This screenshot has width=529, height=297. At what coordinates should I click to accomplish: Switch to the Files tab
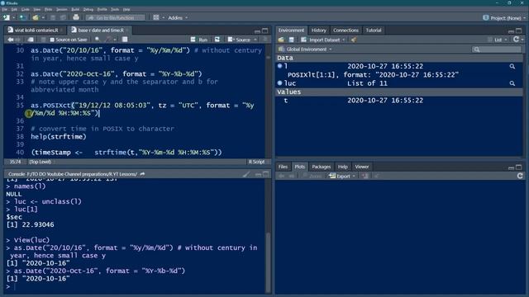coord(283,167)
